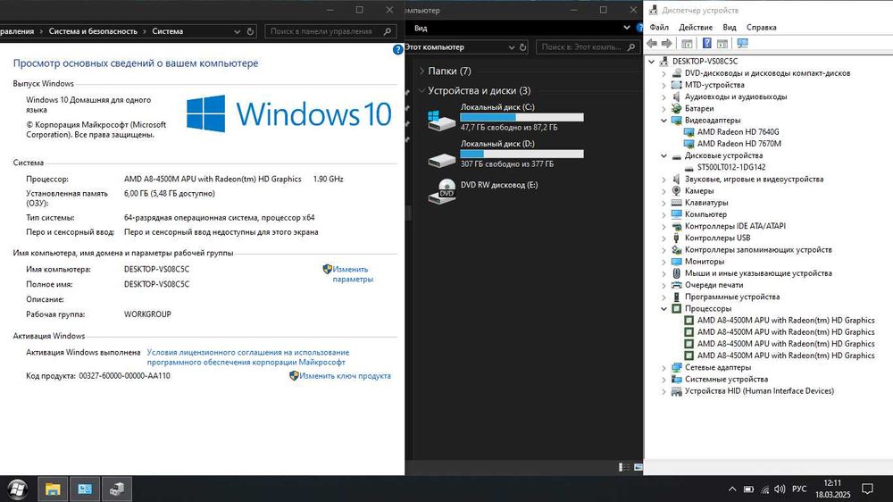This screenshot has width=893, height=502.
Task: Select the Мониторы category
Action: (705, 262)
